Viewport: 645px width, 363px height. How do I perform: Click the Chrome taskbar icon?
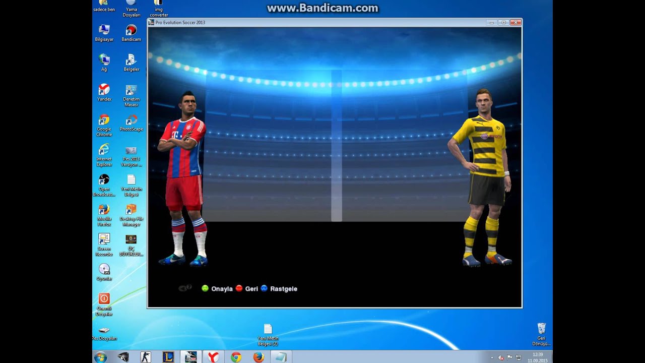pyautogui.click(x=236, y=357)
